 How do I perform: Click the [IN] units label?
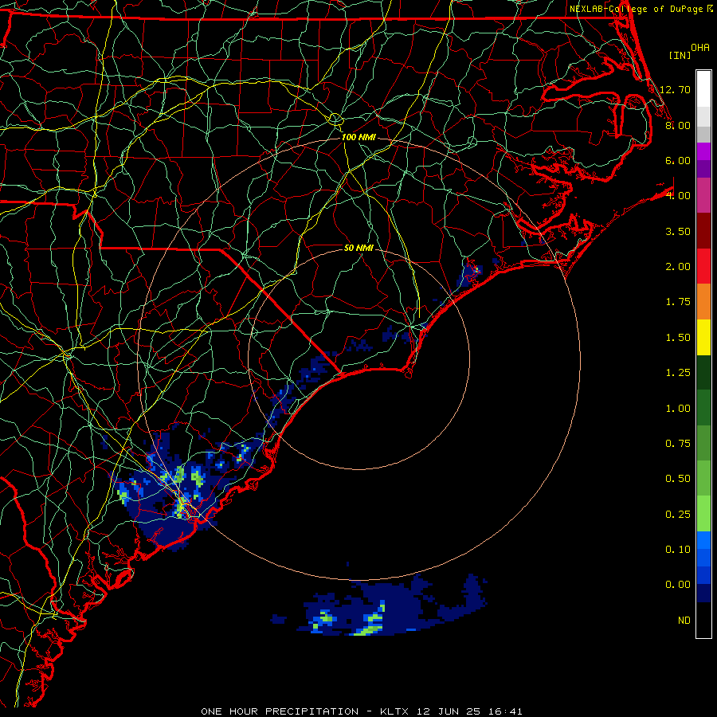click(680, 55)
